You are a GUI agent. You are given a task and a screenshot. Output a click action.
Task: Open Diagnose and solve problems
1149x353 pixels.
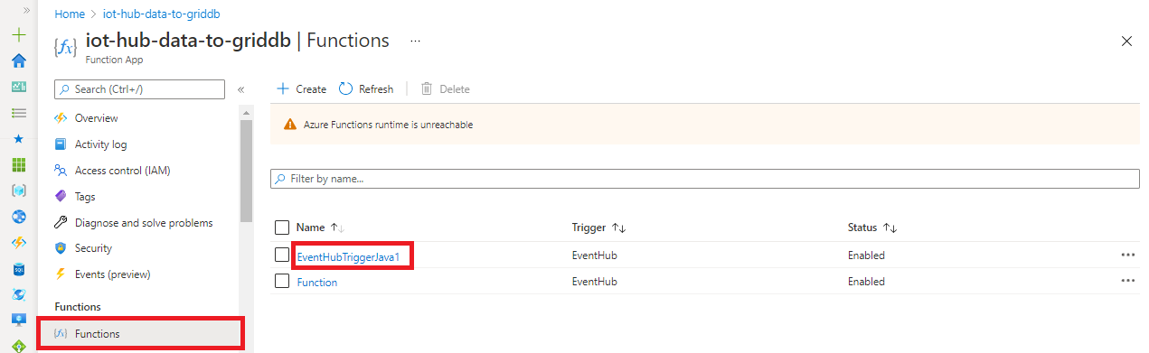pyautogui.click(x=144, y=222)
